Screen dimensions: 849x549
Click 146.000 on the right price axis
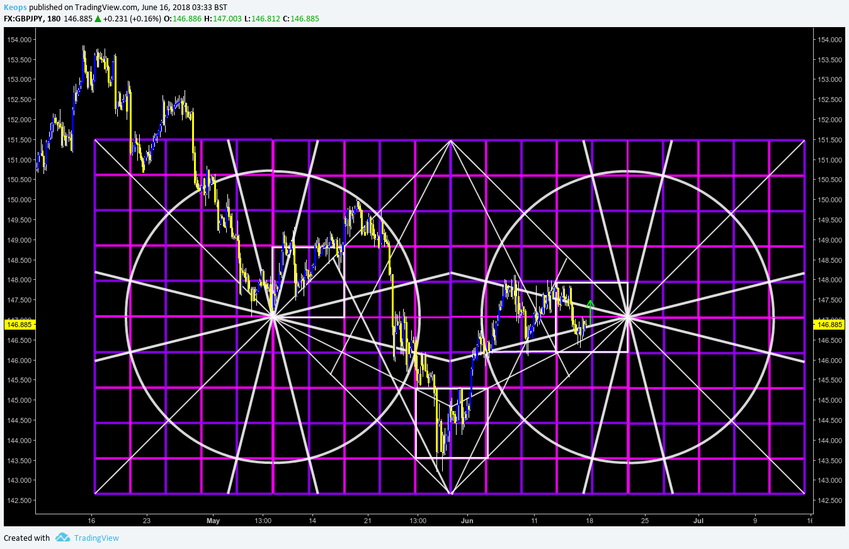click(829, 361)
